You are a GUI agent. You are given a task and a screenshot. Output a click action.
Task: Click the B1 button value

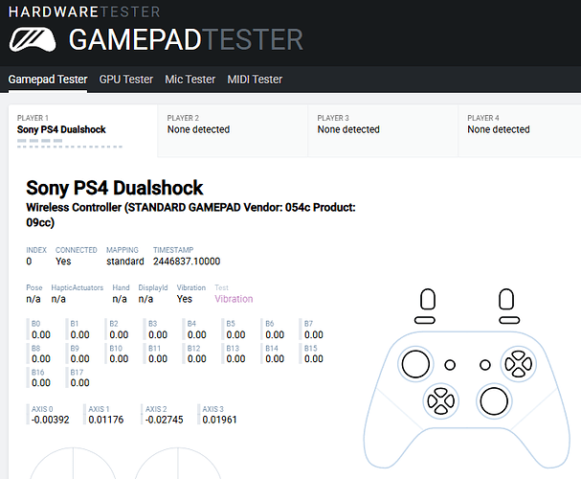point(79,334)
